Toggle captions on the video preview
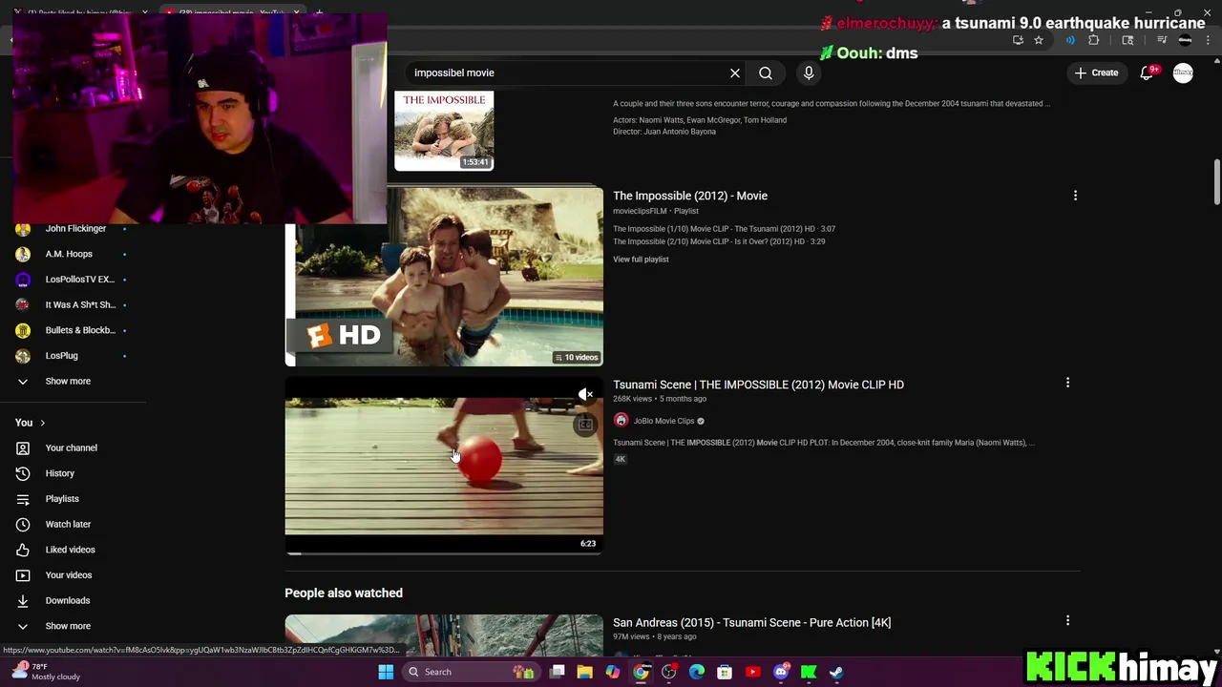This screenshot has height=687, width=1222. click(x=585, y=425)
